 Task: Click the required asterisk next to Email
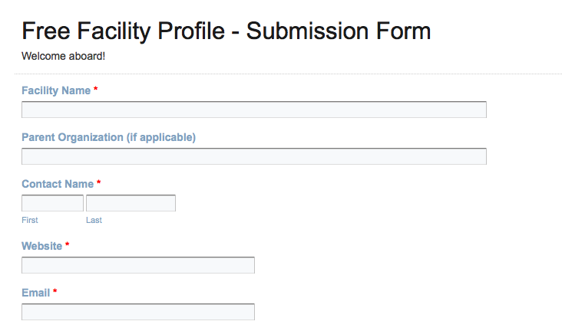(x=55, y=293)
